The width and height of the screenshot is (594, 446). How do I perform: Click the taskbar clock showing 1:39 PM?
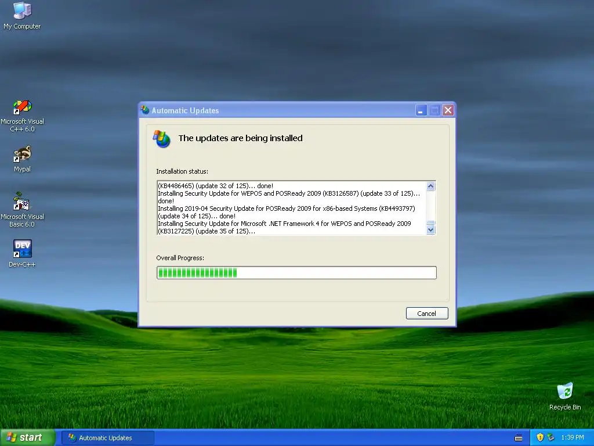[x=573, y=437]
